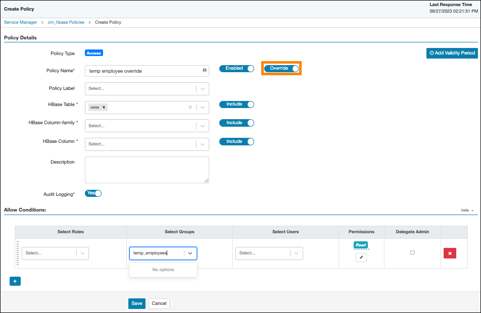Delete the allow condition row
This screenshot has width=481, height=313.
(450, 253)
